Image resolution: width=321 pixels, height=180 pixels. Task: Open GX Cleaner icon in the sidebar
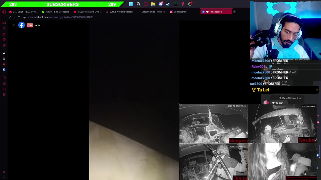(4, 34)
